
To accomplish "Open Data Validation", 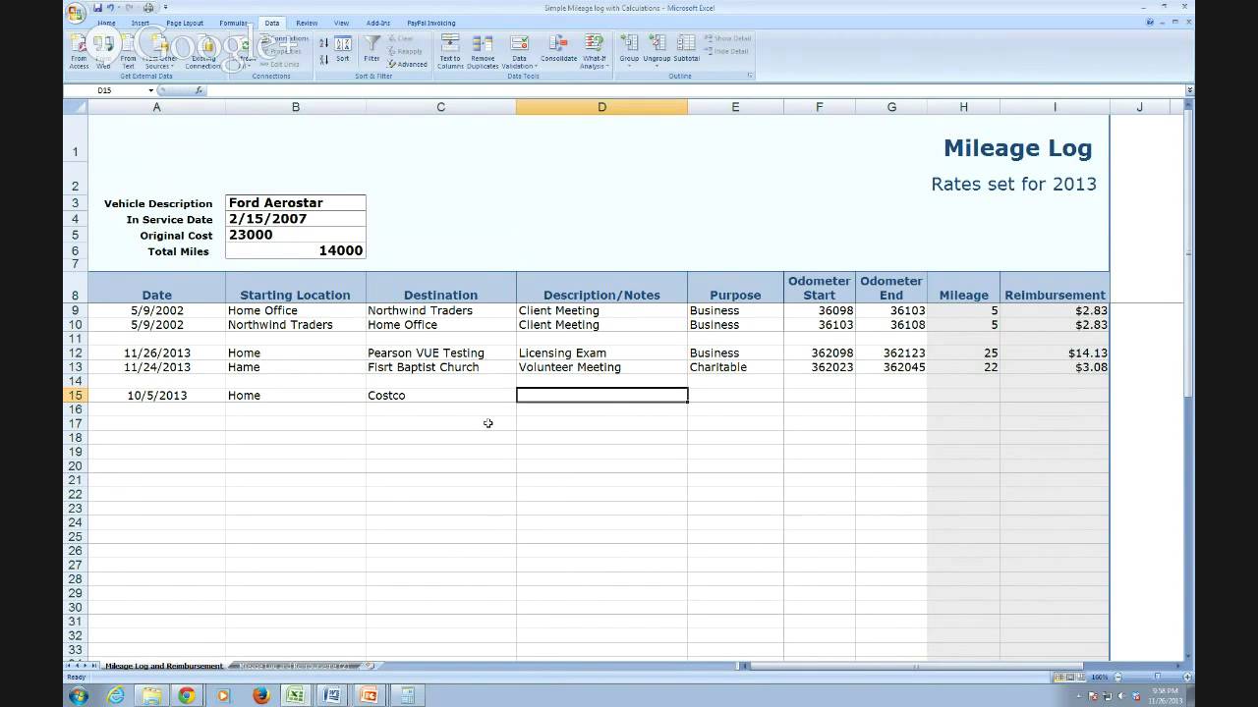I will pyautogui.click(x=519, y=52).
